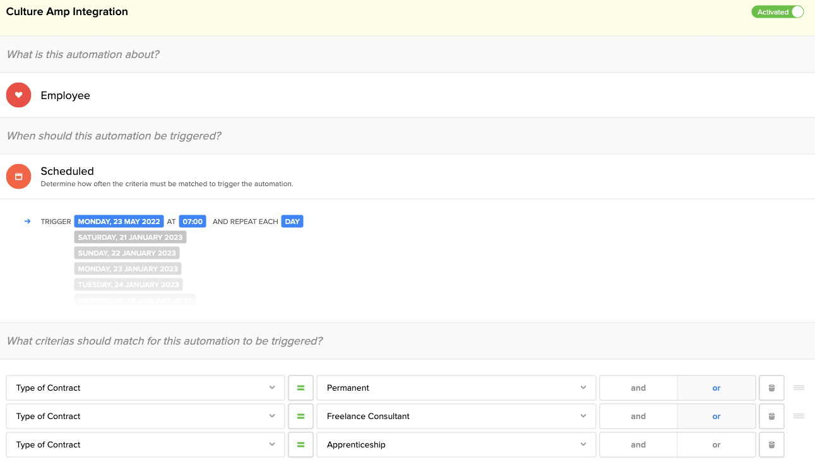Delete the Permanent contract criteria row
Screen dimensions: 815x462
[x=771, y=388]
